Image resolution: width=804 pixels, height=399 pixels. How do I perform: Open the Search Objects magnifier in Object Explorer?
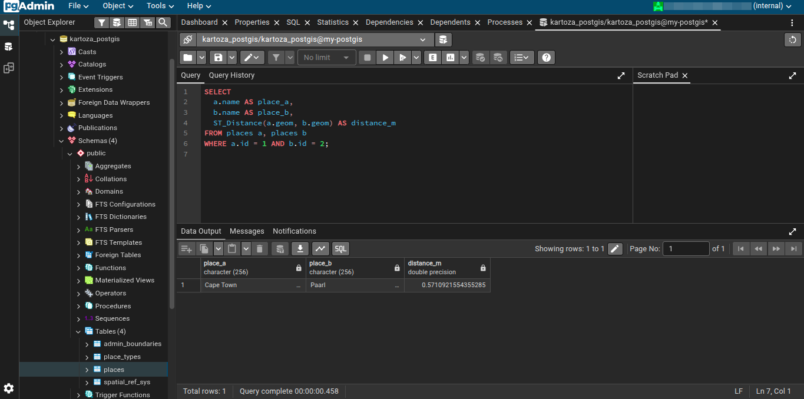163,22
